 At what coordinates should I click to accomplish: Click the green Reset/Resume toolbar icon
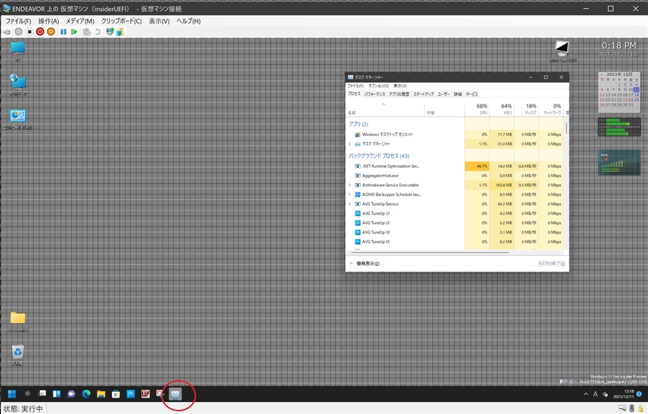tap(74, 32)
